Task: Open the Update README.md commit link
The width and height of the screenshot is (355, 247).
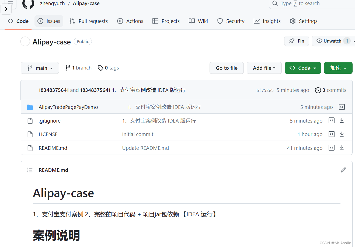Action: click(x=145, y=148)
